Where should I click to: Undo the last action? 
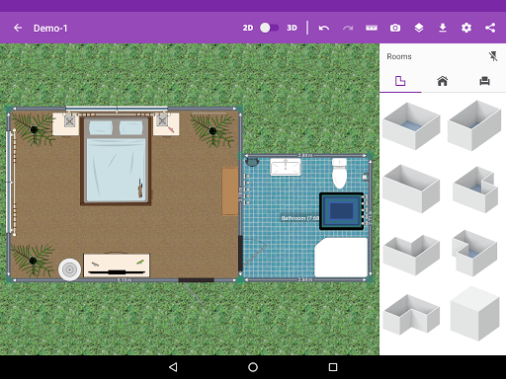coord(324,28)
